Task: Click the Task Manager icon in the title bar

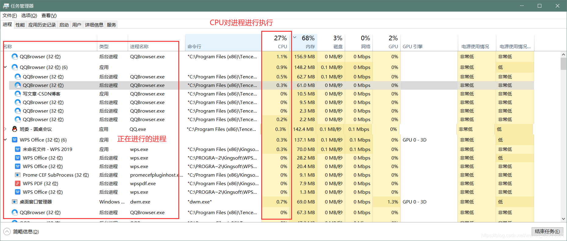Action: [6, 6]
